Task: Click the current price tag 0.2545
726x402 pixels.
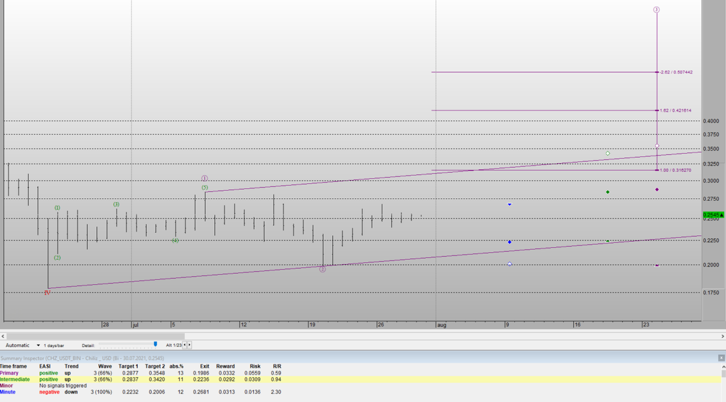Action: (x=713, y=215)
